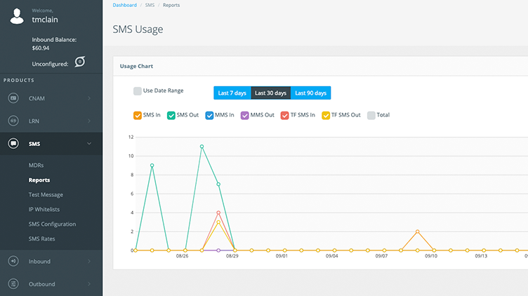Click the SMS Usage page heading

[x=138, y=29]
